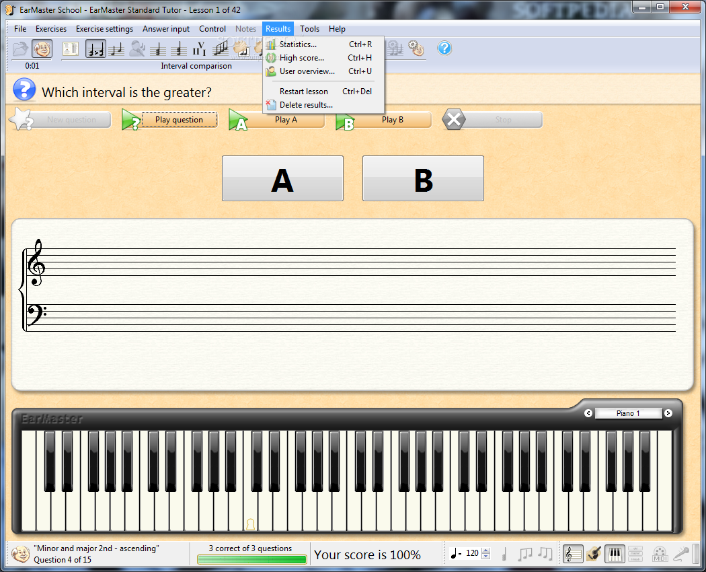Click the single quarter note status icon
This screenshot has height=572, width=706.
[504, 554]
